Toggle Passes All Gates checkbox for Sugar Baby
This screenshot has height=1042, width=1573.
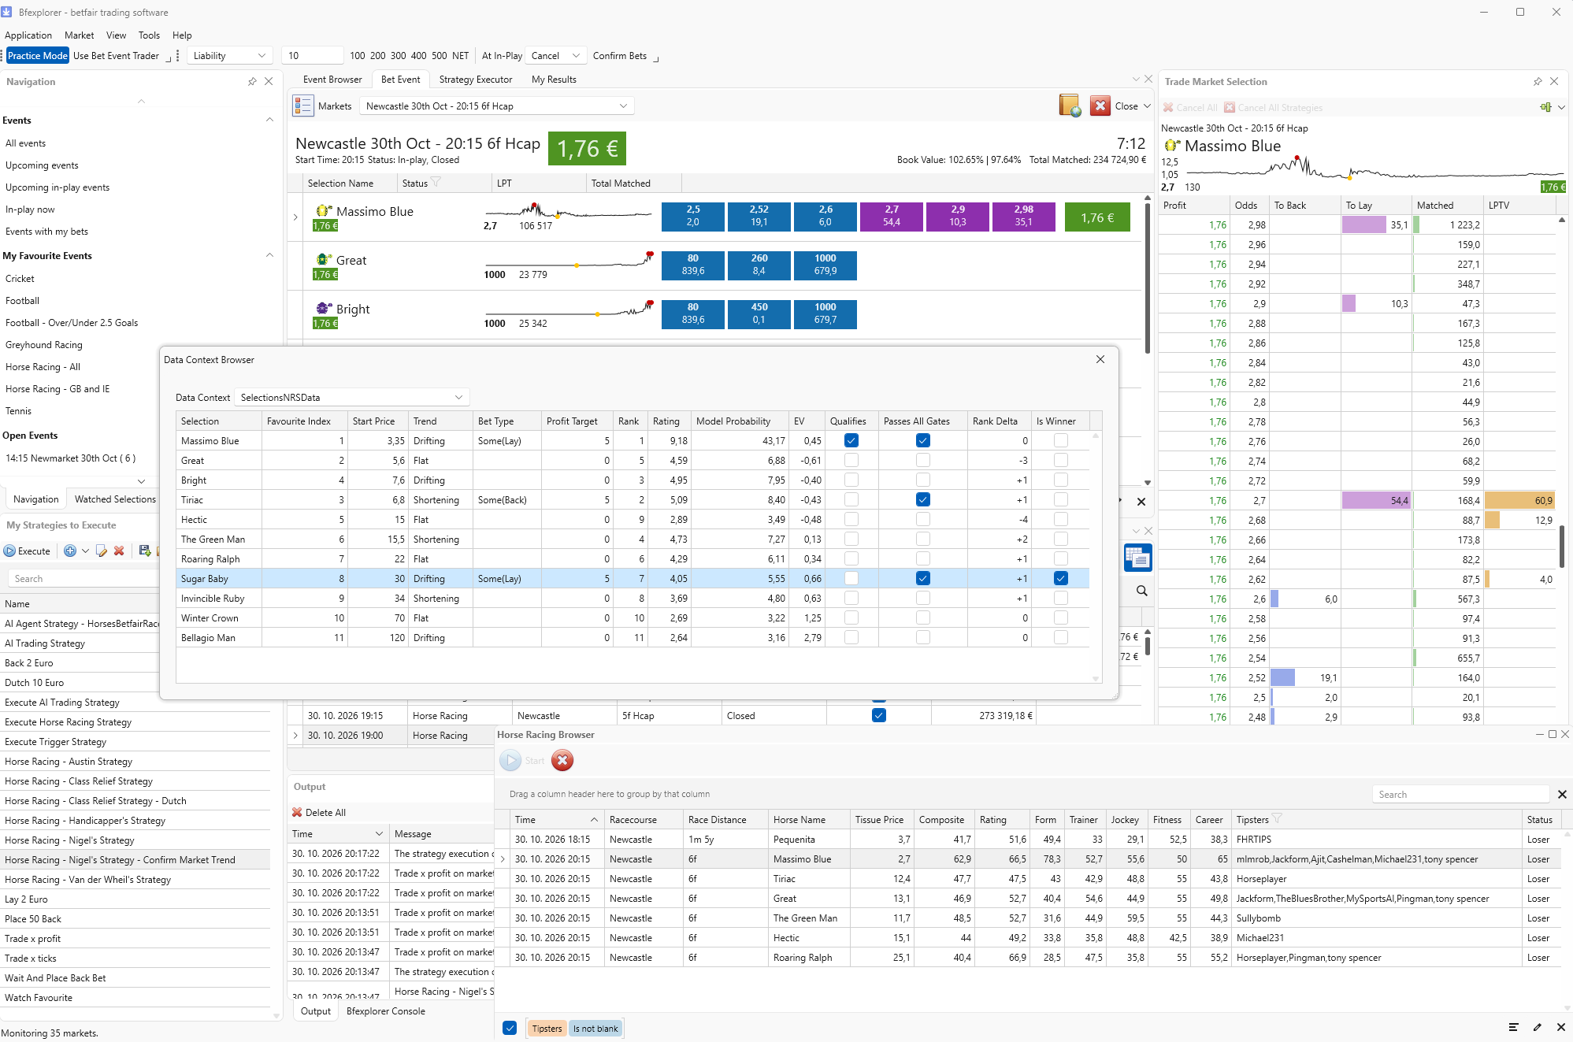pyautogui.click(x=923, y=578)
